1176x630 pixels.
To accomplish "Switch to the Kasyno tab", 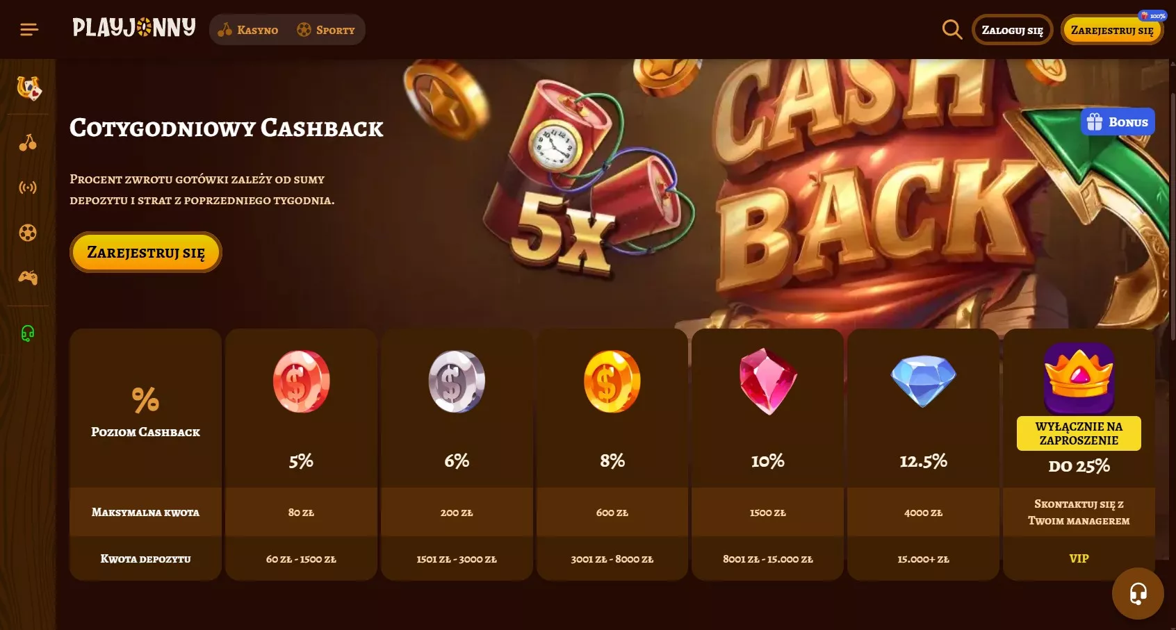I will click(248, 30).
